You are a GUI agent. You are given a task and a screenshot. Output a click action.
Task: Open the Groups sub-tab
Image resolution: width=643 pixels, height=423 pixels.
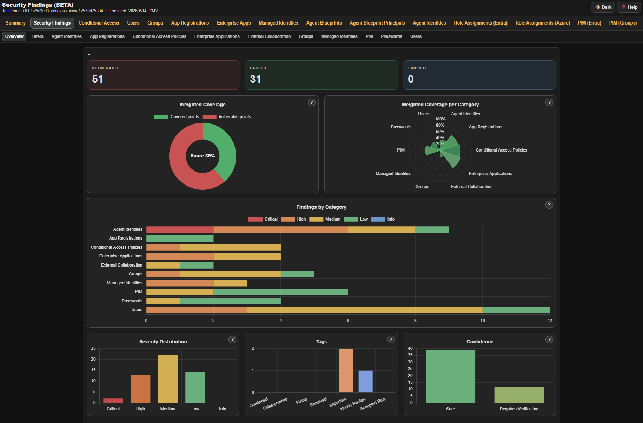[306, 36]
